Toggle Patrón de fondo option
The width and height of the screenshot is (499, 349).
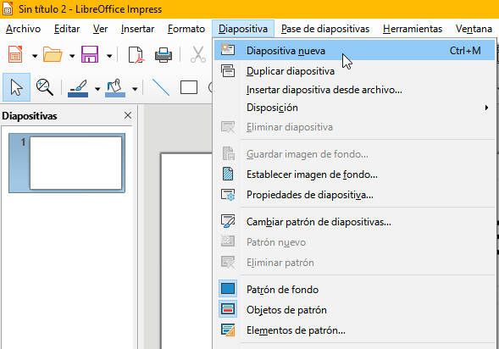354,290
